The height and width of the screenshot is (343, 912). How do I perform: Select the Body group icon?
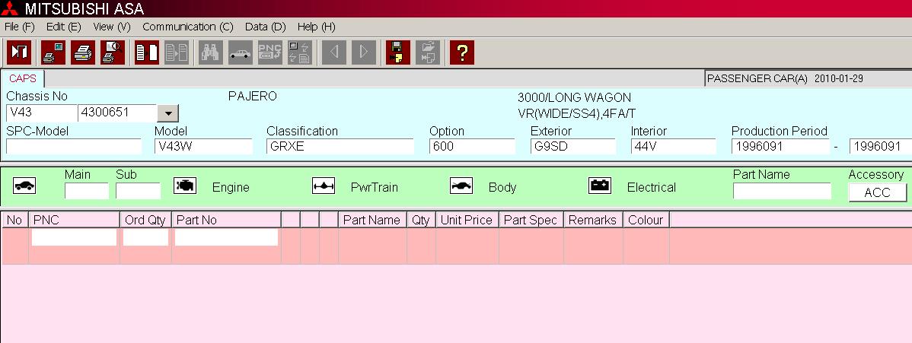coord(461,186)
